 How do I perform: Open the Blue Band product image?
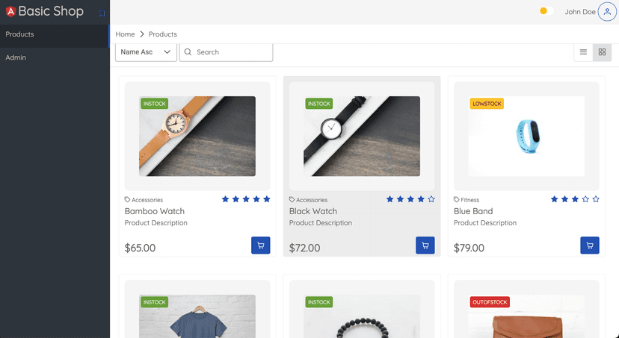(x=526, y=137)
